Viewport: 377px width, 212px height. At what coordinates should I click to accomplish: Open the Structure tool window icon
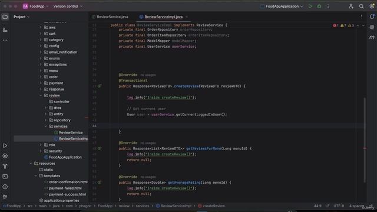click(5, 30)
